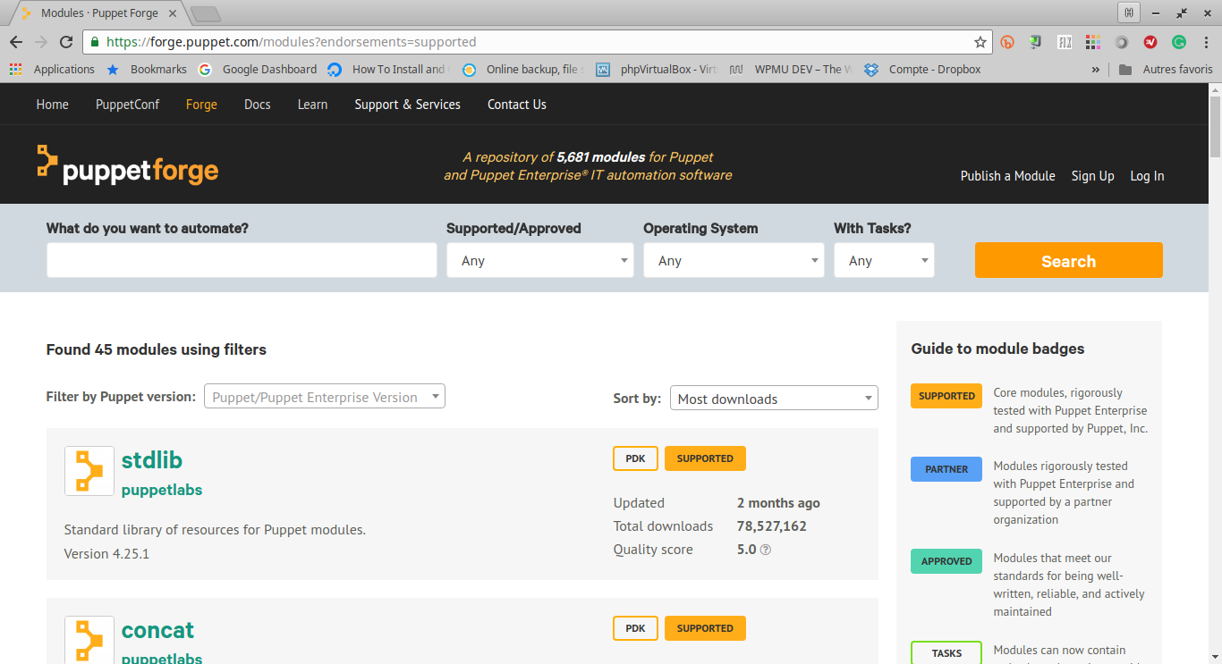
Task: Click the stdlib SUPPORTED badge
Action: click(705, 458)
